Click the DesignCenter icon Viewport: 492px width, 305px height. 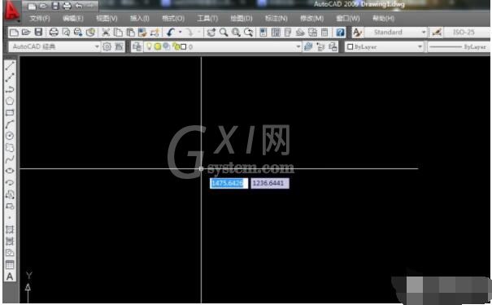click(x=276, y=33)
